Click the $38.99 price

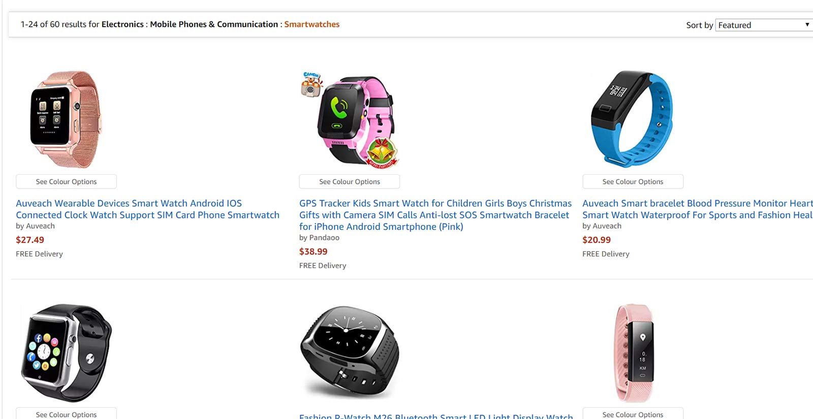point(313,251)
